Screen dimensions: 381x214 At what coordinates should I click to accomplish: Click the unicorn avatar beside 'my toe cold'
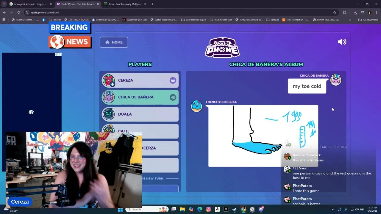336,80
